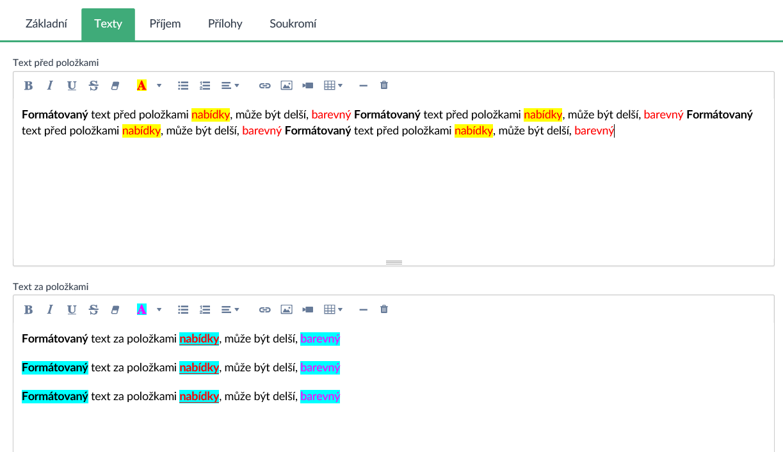The height and width of the screenshot is (452, 783).
Task: Insert unordered list in the top editor
Action: [x=183, y=85]
